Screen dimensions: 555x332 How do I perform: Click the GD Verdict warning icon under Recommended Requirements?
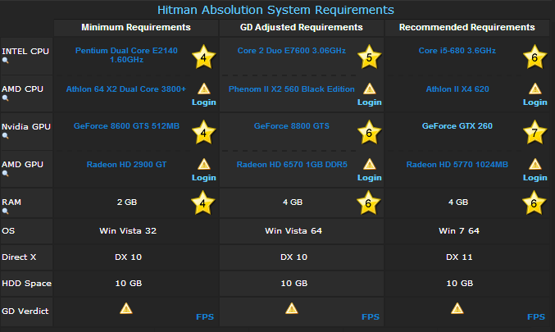457,308
